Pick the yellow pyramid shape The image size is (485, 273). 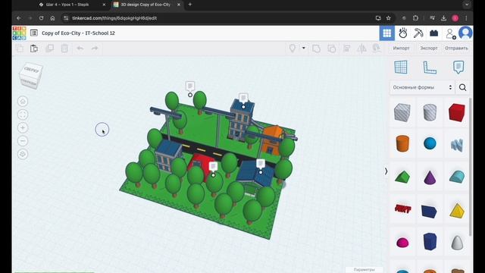(x=457, y=211)
